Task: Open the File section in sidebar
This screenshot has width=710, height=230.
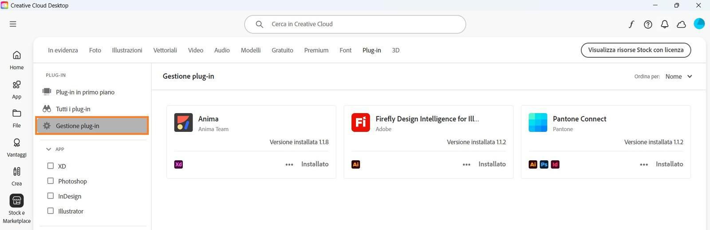Action: (16, 119)
